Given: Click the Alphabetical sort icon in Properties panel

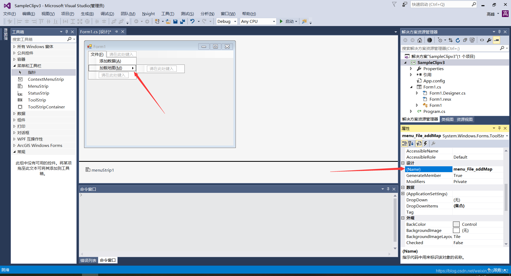Looking at the screenshot, I should pos(411,143).
